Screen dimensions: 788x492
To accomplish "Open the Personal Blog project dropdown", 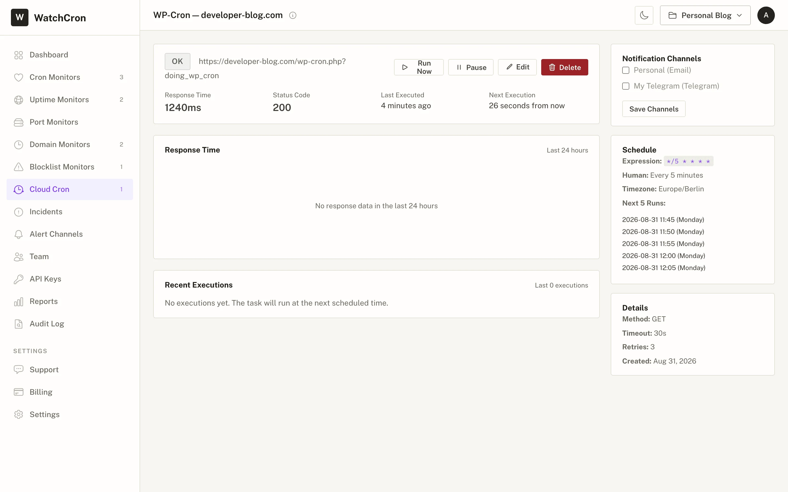I will (705, 15).
